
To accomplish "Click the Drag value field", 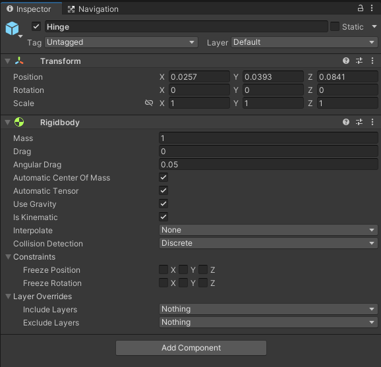I will point(268,151).
